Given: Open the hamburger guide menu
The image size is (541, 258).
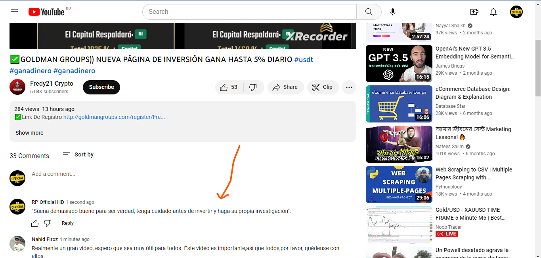Looking at the screenshot, I should pos(14,12).
